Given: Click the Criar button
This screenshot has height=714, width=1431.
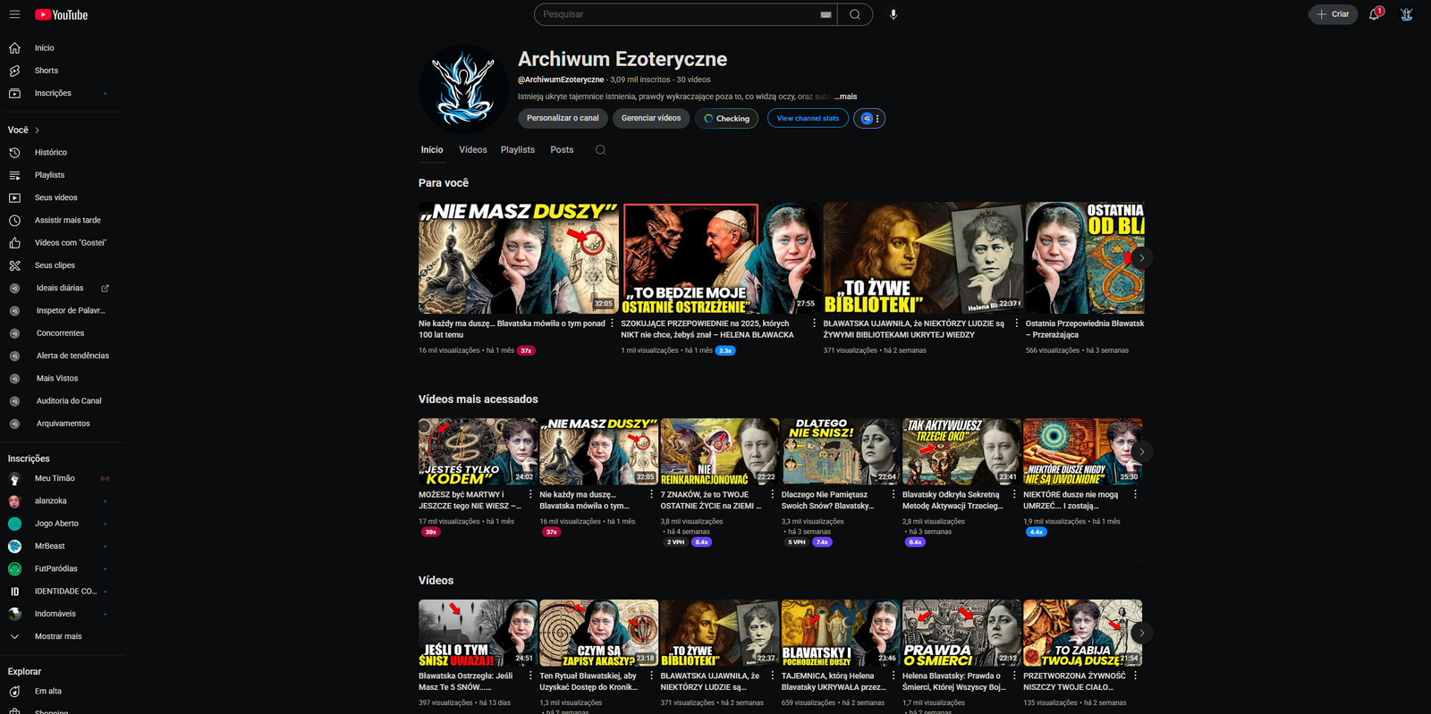Looking at the screenshot, I should click(1333, 14).
